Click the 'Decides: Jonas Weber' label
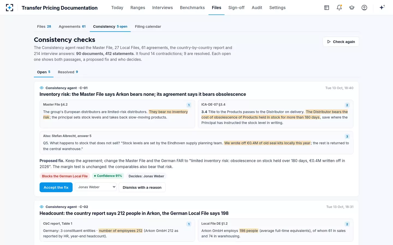This screenshot has height=245, width=393. [146, 176]
